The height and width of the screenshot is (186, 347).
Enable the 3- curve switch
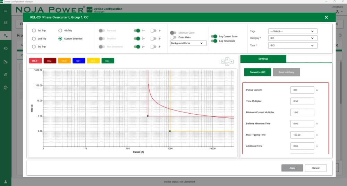(x=153, y=47)
